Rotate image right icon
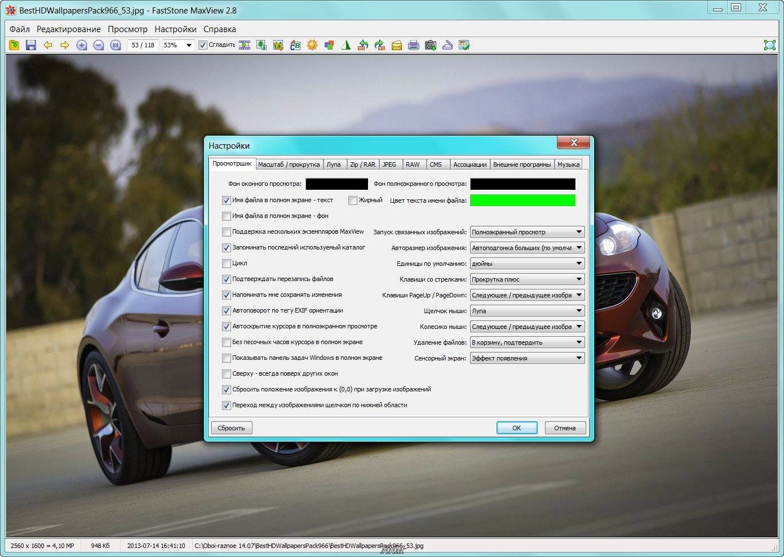Screen dimensions: 784x557 (380, 45)
